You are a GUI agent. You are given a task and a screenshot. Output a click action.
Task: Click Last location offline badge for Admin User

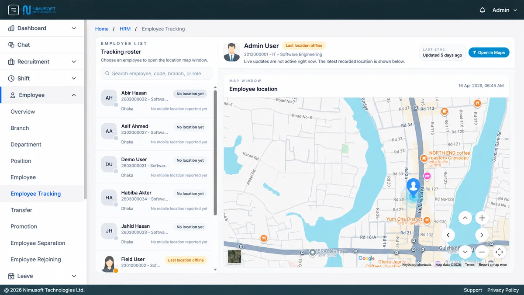point(304,45)
